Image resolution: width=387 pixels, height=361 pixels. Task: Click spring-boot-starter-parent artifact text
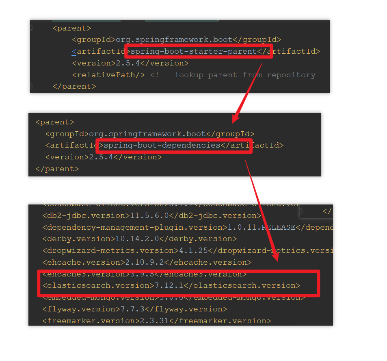194,51
